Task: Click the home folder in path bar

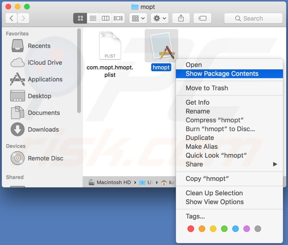Action: tap(168, 182)
